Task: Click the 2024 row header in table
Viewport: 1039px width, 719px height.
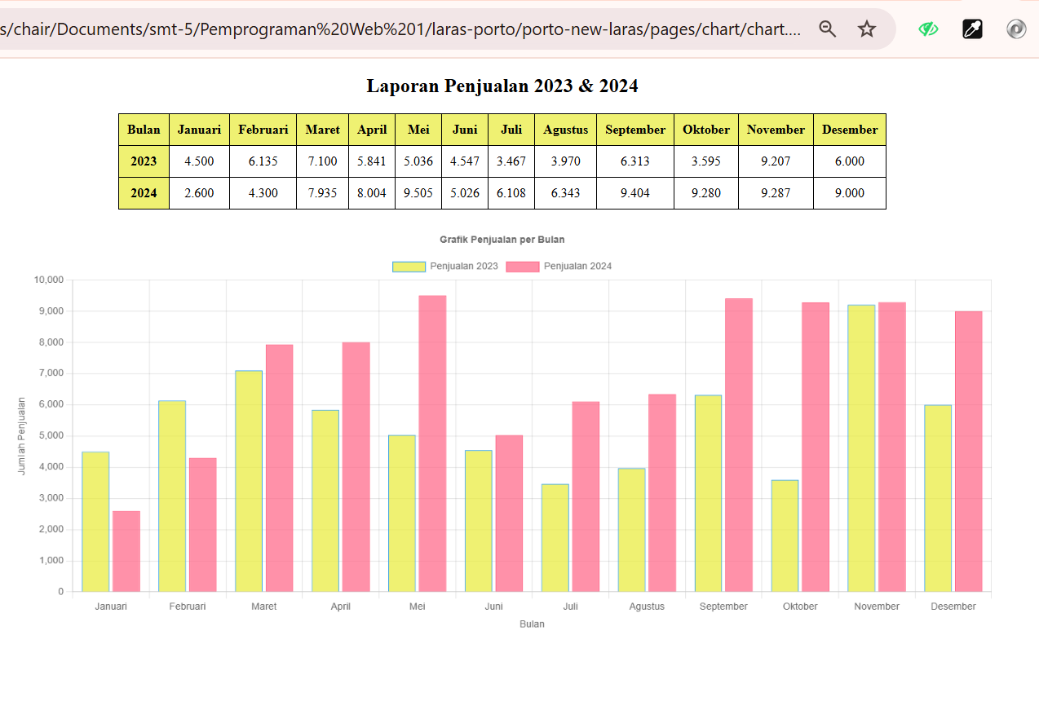Action: [x=144, y=193]
